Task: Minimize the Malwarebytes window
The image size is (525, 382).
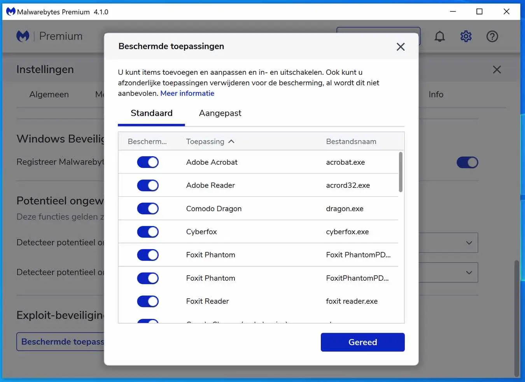Action: click(453, 12)
